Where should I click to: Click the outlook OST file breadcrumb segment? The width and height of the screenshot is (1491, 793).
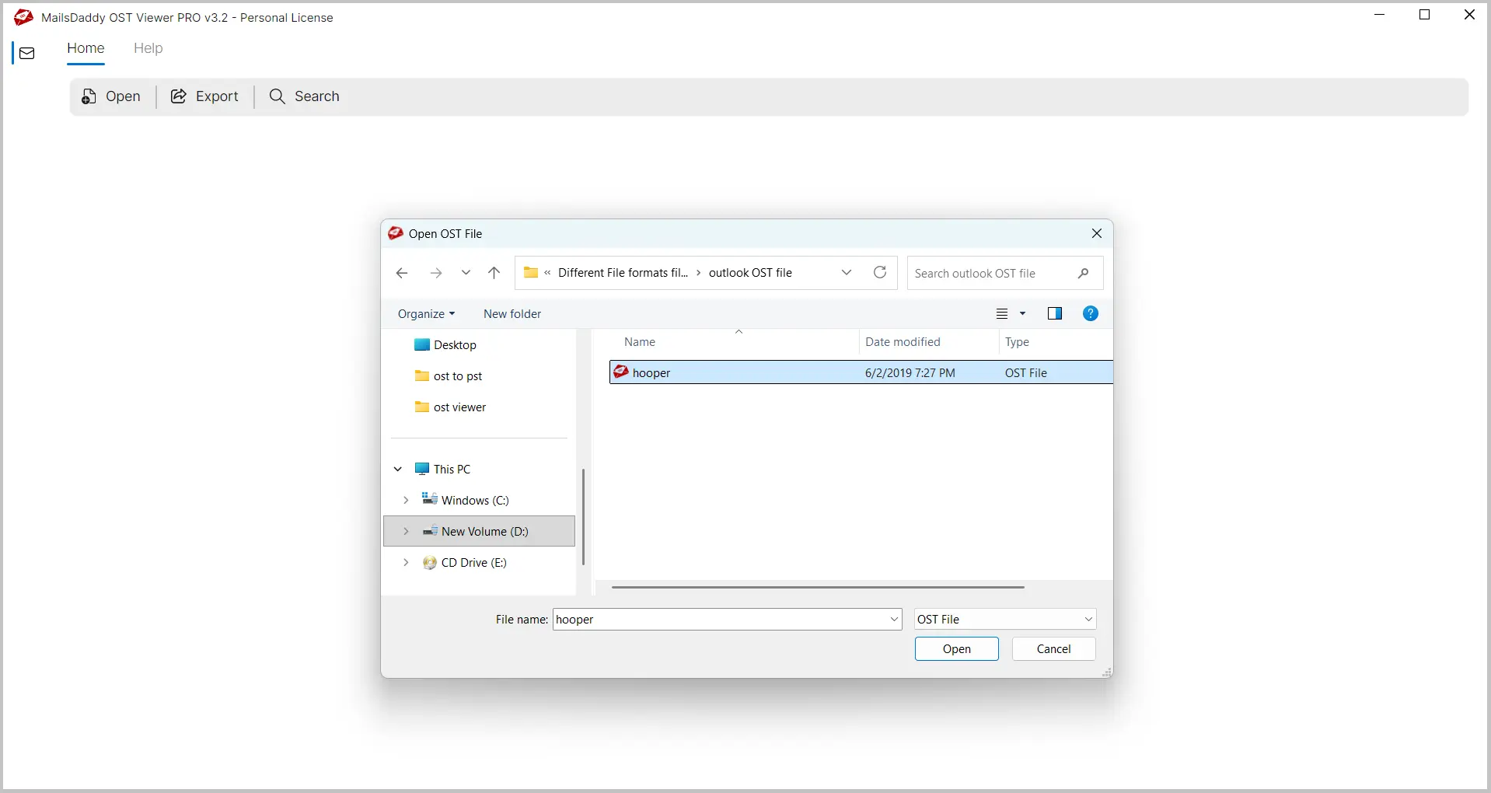(x=750, y=273)
